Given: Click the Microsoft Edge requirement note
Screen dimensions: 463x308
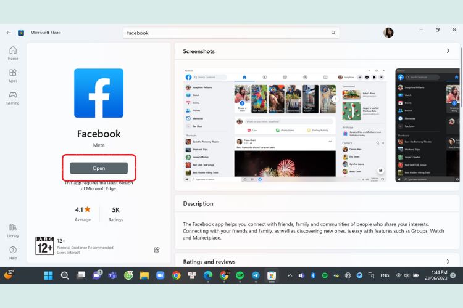Looking at the screenshot, I should [99, 185].
